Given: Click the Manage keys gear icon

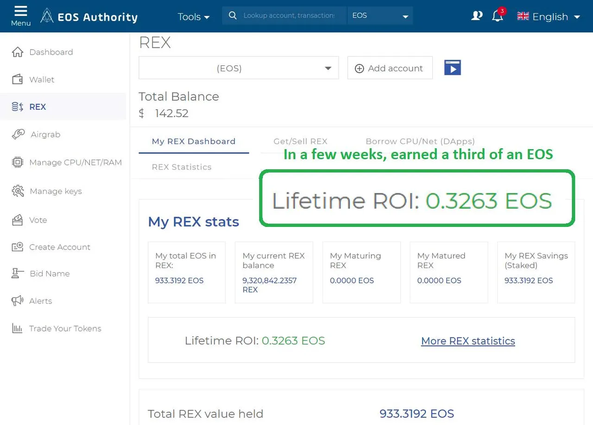Looking at the screenshot, I should (x=18, y=191).
